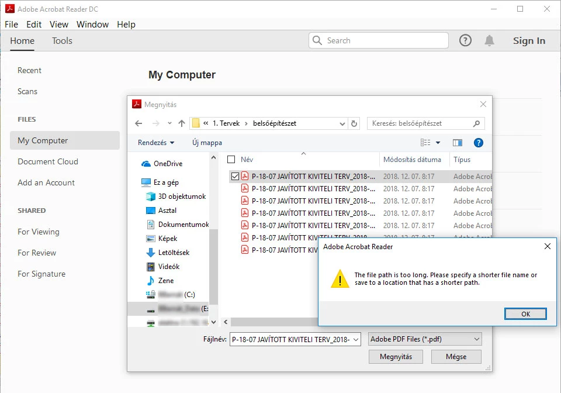Open Recent in the left sidebar
The image size is (561, 393).
(29, 70)
